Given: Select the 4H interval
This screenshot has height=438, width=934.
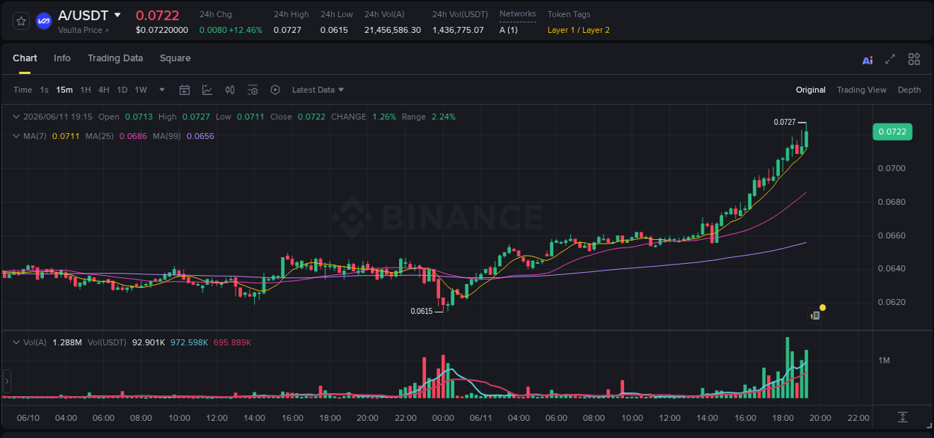Looking at the screenshot, I should (x=104, y=90).
